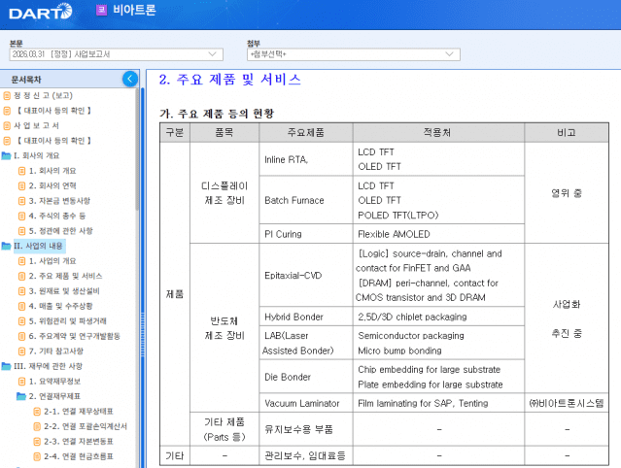This screenshot has width=621, height=468.
Task: Click folder icon beside II. 사업의 내용
Action: (7, 247)
